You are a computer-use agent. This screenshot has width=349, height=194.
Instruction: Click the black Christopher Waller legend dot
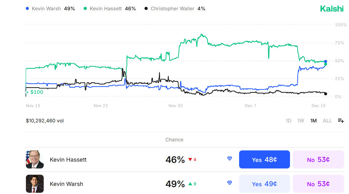click(x=146, y=9)
